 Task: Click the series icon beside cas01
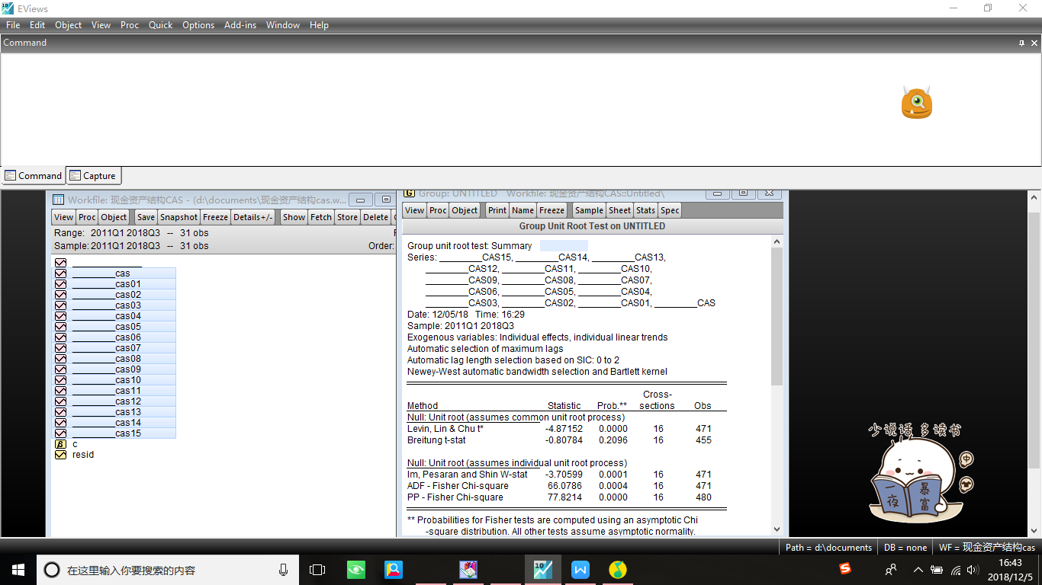point(60,284)
